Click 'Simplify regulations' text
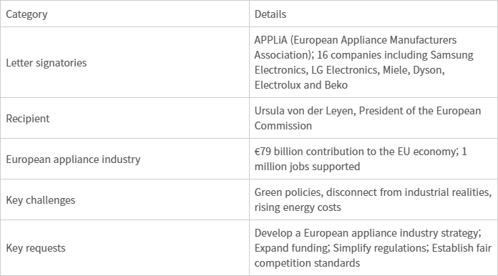 (x=379, y=248)
